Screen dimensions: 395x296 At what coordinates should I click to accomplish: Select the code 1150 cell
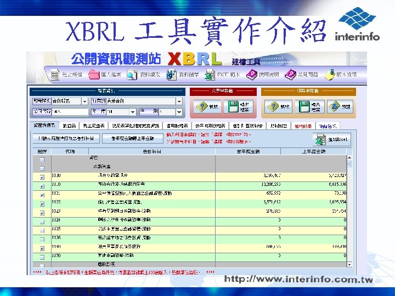click(70, 256)
